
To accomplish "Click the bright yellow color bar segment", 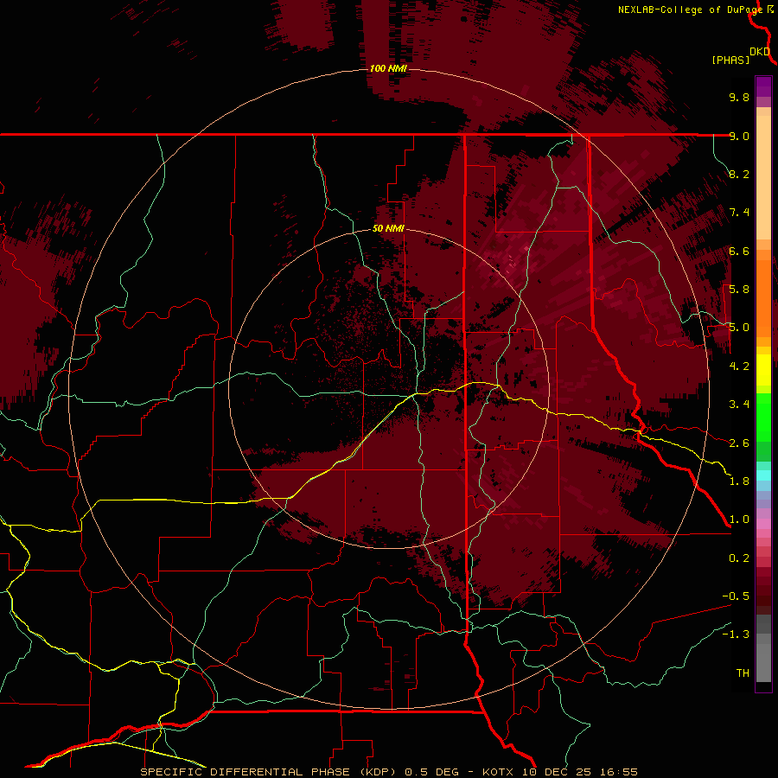I will point(763,370).
